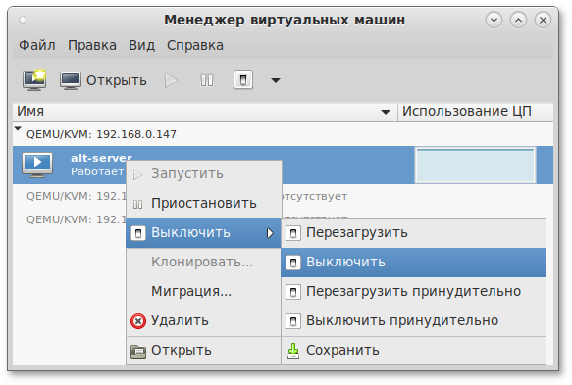The height and width of the screenshot is (385, 572).
Task: Click the shutdown power toolbar icon
Action: coord(243,79)
